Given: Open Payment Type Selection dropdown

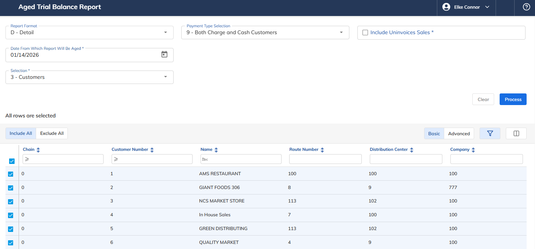Looking at the screenshot, I should coord(265,32).
